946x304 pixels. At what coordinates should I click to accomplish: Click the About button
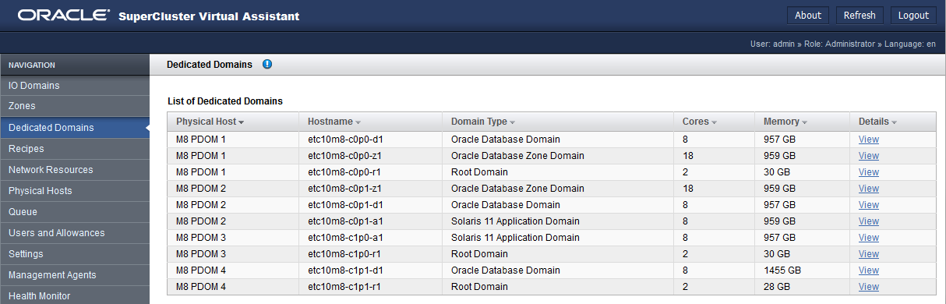coord(808,16)
